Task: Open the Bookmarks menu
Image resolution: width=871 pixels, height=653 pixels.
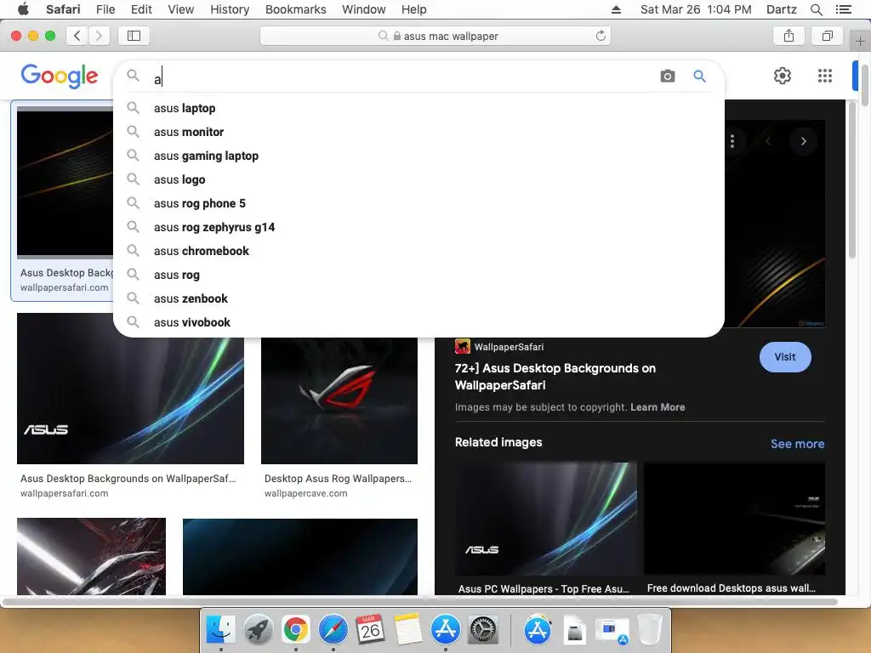Action: 295,9
